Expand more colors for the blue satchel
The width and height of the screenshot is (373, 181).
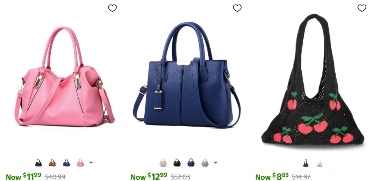[x=216, y=163]
